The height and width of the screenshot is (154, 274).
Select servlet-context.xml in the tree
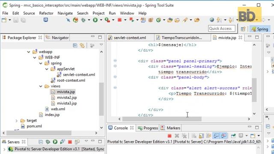click(x=76, y=74)
